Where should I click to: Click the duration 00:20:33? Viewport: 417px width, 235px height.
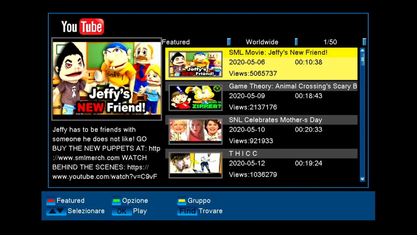309,130
